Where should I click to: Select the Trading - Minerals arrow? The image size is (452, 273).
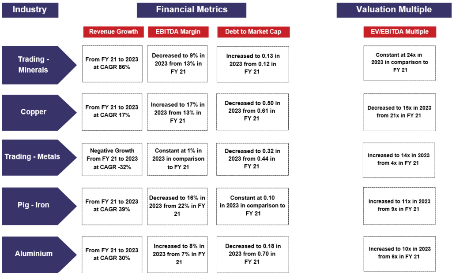pos(34,65)
